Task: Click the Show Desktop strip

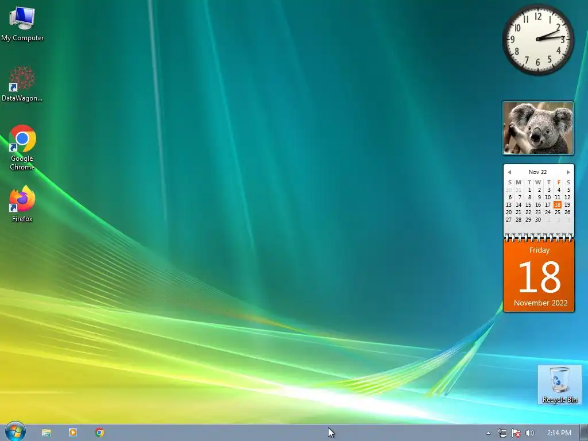Action: pos(584,433)
